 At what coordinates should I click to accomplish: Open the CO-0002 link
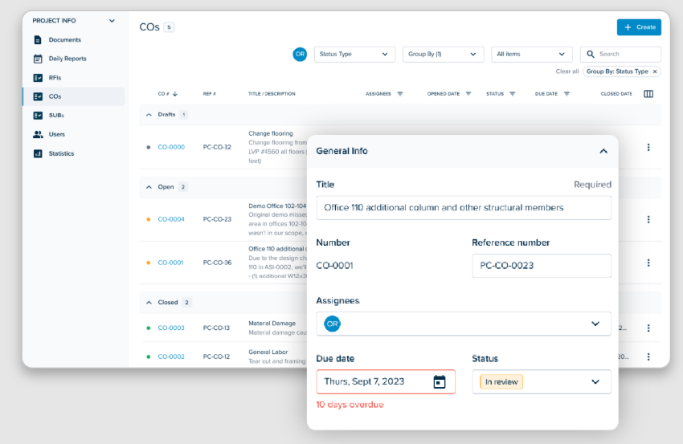171,356
